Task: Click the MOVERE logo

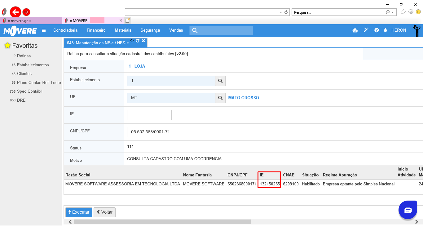Action: (20, 31)
